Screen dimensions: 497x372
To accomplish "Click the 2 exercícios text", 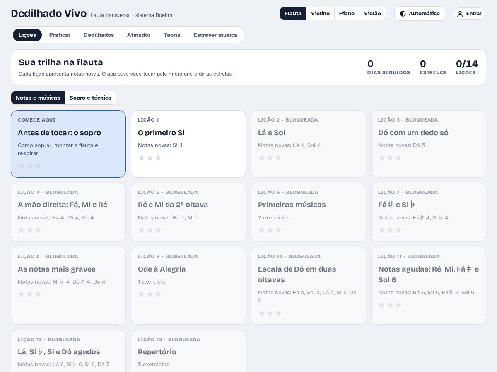I will (274, 217).
